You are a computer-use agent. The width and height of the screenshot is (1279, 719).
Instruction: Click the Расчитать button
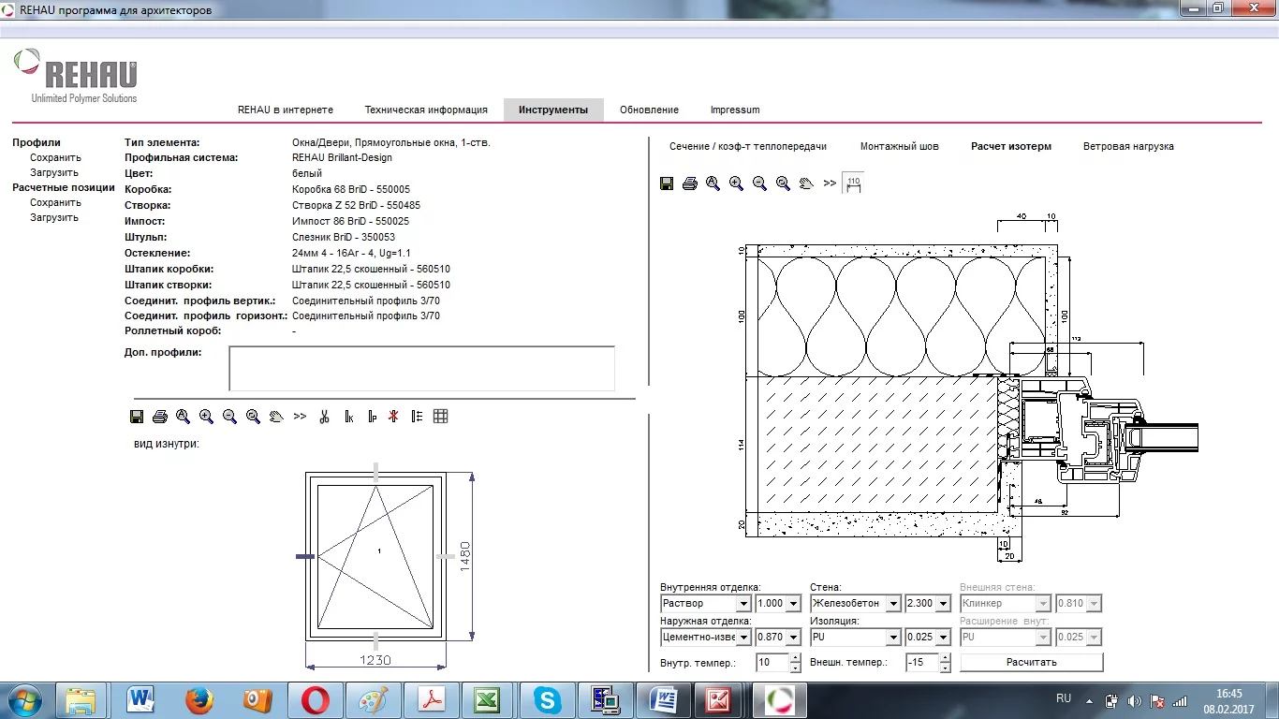tap(1032, 662)
